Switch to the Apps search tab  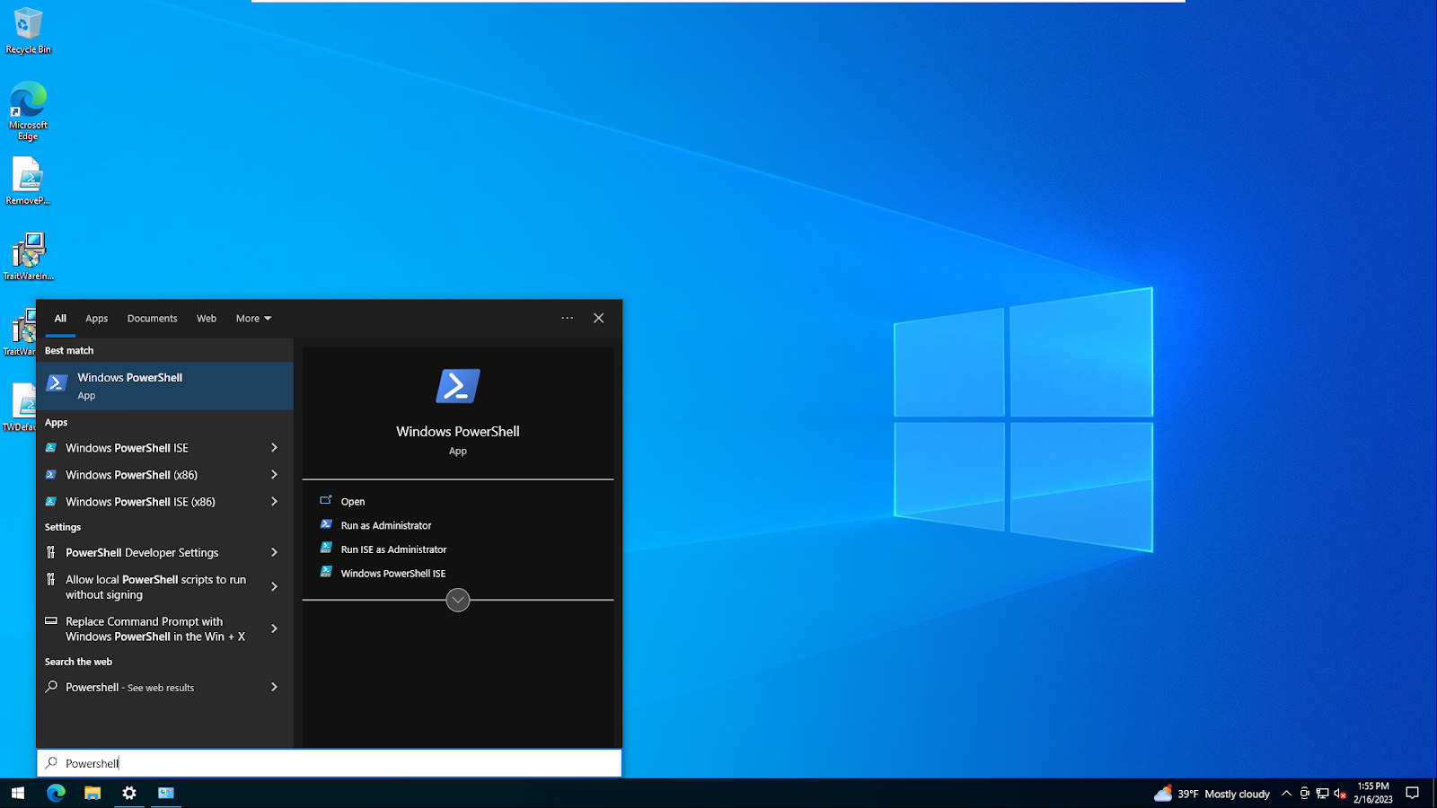click(96, 319)
